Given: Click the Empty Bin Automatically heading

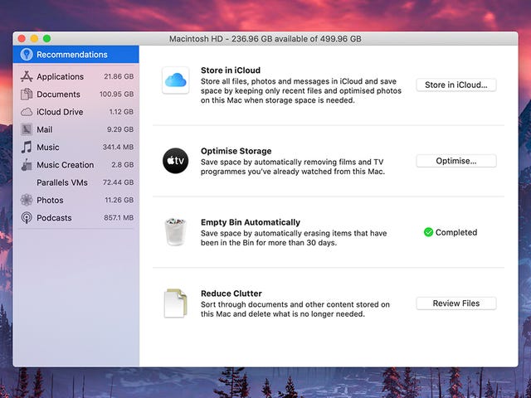Looking at the screenshot, I should (251, 222).
